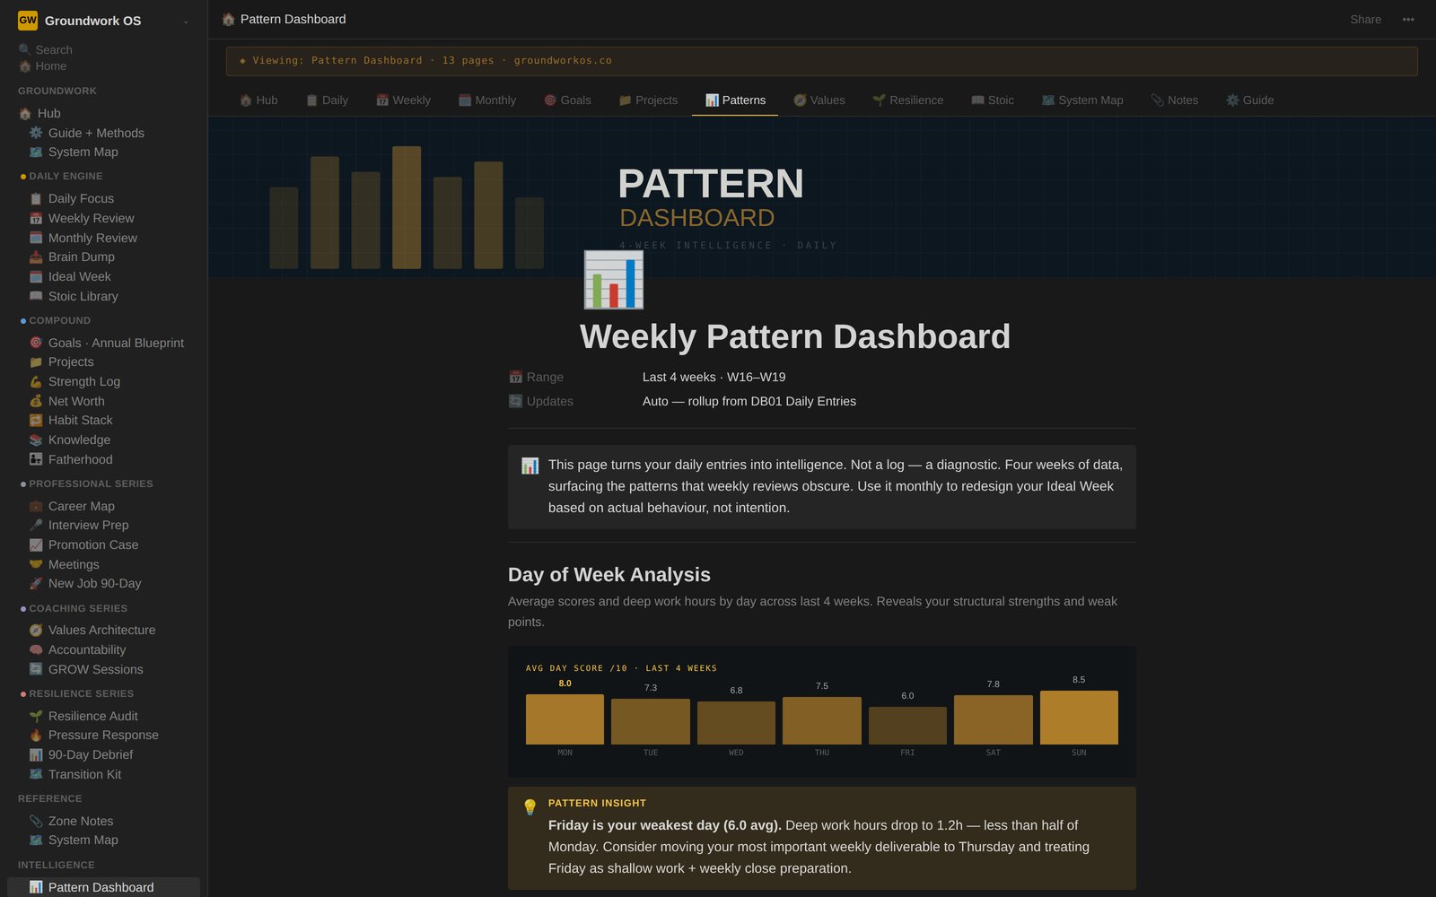The image size is (1436, 897).
Task: Switch to the Notes tab
Action: pyautogui.click(x=1175, y=100)
